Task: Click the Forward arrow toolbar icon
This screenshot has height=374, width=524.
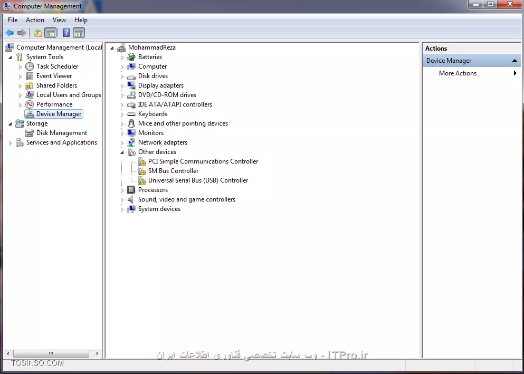Action: point(22,33)
